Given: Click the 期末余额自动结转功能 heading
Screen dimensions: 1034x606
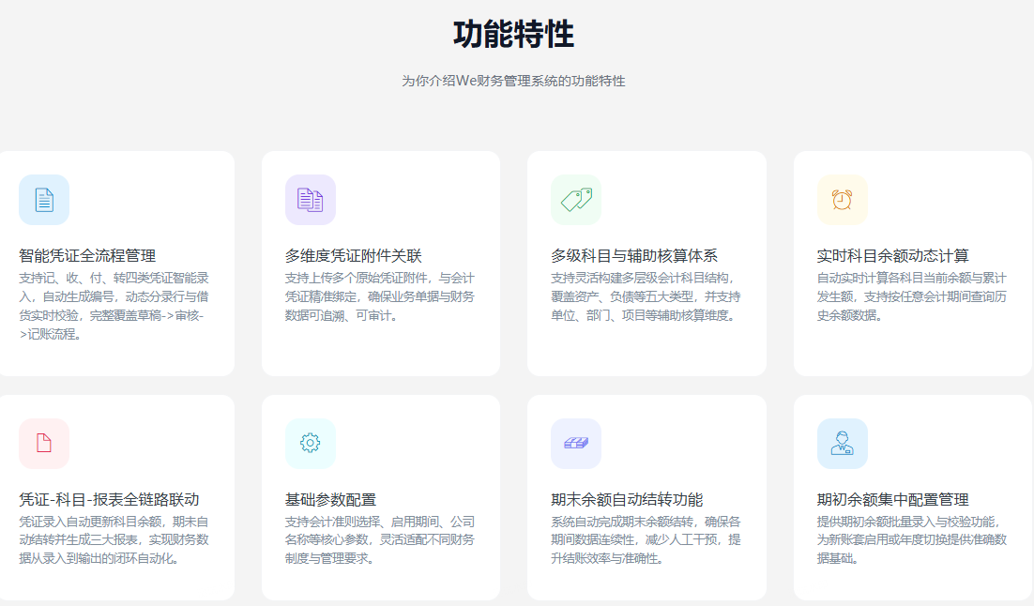Looking at the screenshot, I should pos(627,499).
